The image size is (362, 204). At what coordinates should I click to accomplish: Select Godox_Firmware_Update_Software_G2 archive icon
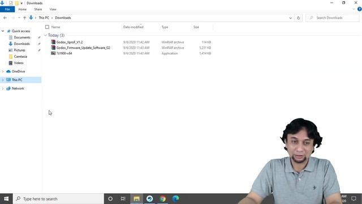click(53, 48)
